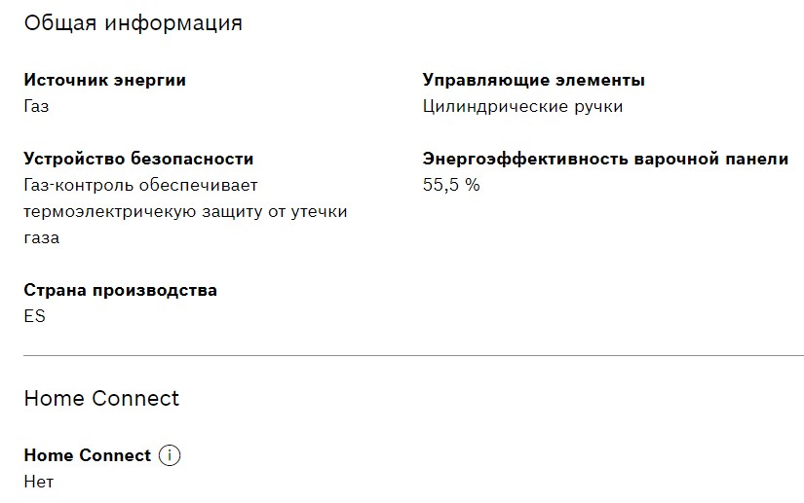Click the Home Connect info icon
The width and height of the screenshot is (804, 503).
click(x=170, y=455)
